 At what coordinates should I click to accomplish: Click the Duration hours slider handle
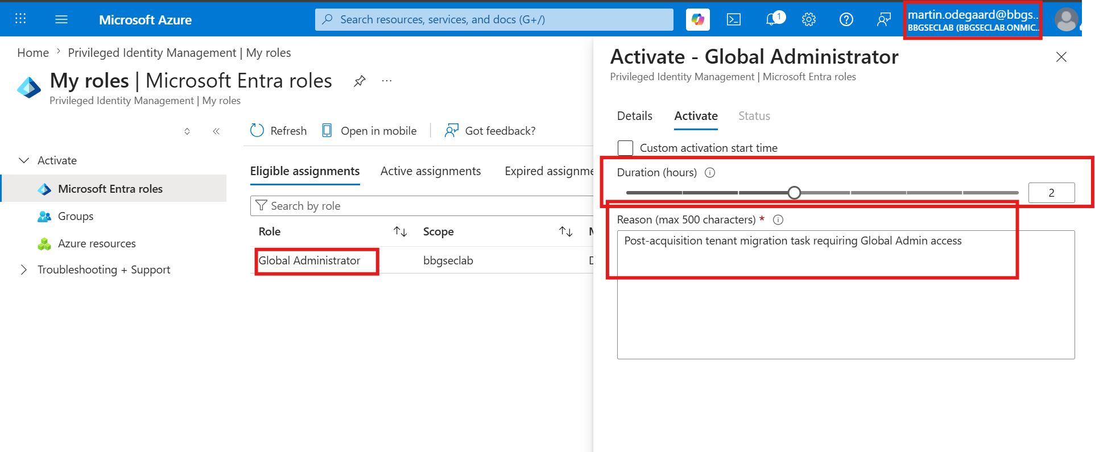coord(794,193)
